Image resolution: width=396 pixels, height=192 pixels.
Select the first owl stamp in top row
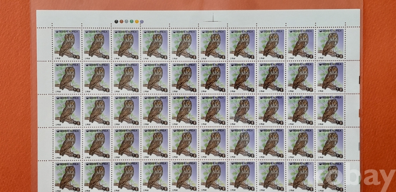(x=66, y=44)
